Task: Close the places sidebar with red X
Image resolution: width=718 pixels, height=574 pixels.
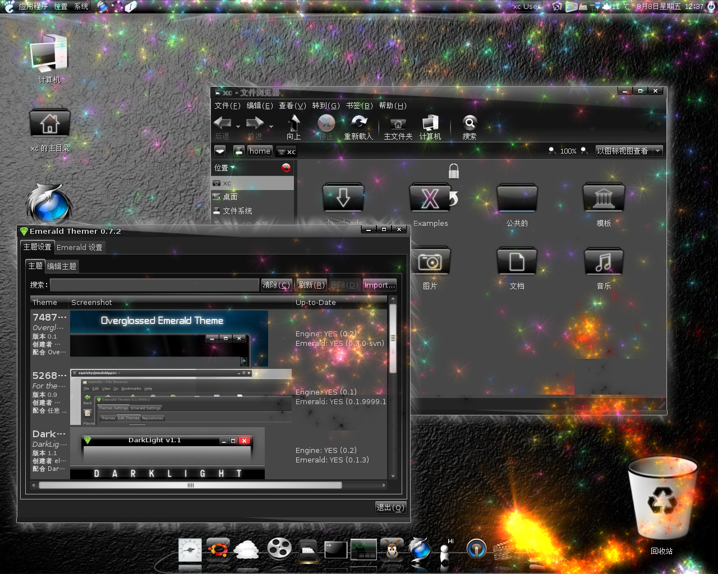Action: pos(286,168)
